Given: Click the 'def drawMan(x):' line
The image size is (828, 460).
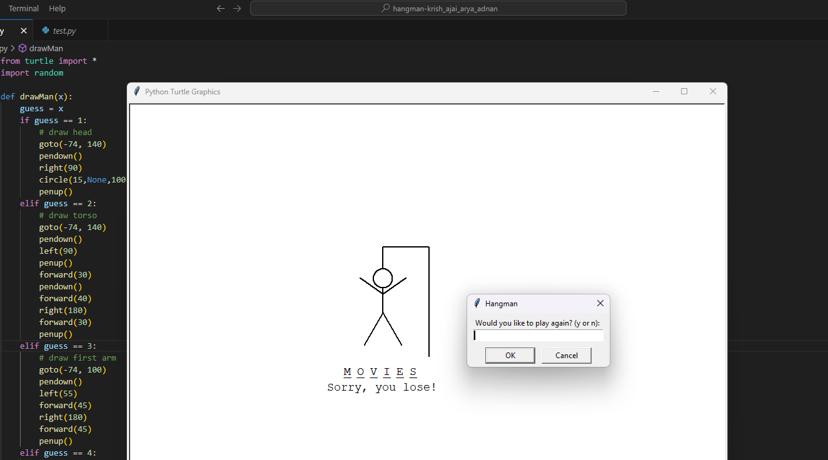Looking at the screenshot, I should pyautogui.click(x=36, y=96).
